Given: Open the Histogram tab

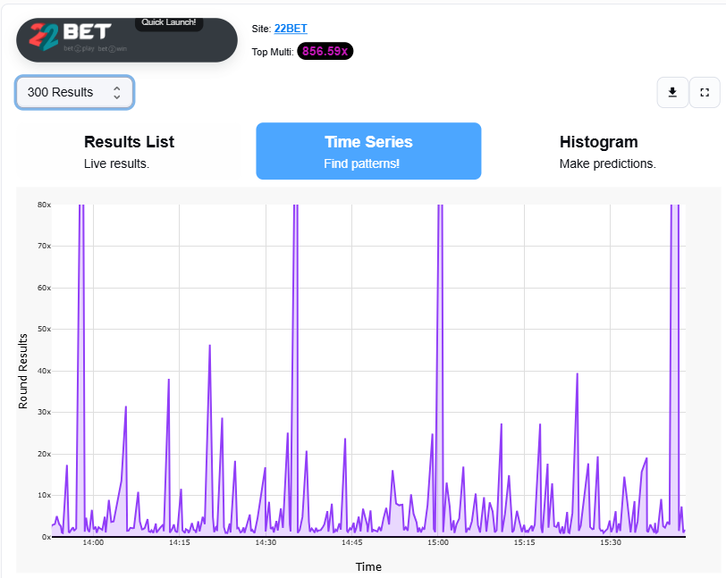Looking at the screenshot, I should coord(607,151).
